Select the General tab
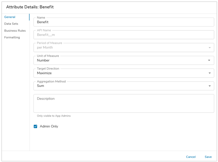 (10, 17)
